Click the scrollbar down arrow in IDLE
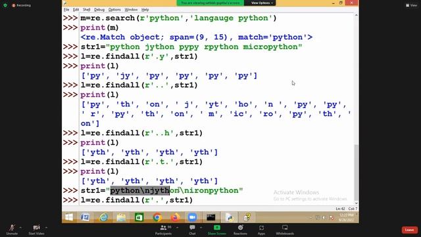The width and height of the screenshot is (421, 237). coord(357,203)
